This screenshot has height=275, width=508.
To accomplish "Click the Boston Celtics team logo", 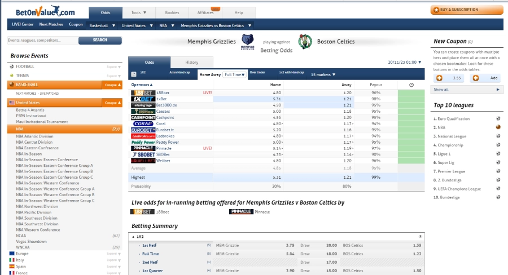I will coord(305,42).
